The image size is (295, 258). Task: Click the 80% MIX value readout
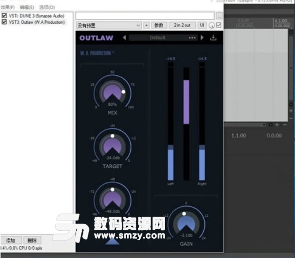(112, 104)
